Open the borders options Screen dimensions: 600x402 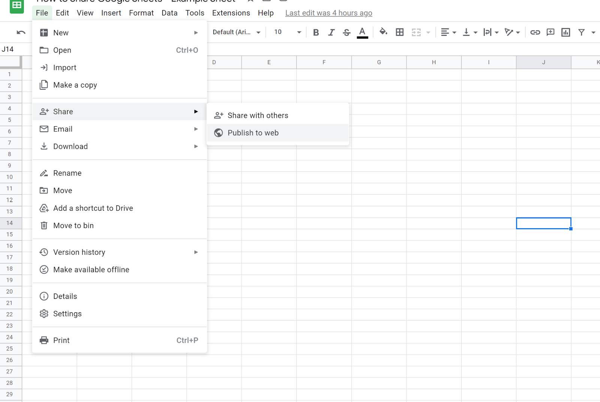tap(399, 32)
